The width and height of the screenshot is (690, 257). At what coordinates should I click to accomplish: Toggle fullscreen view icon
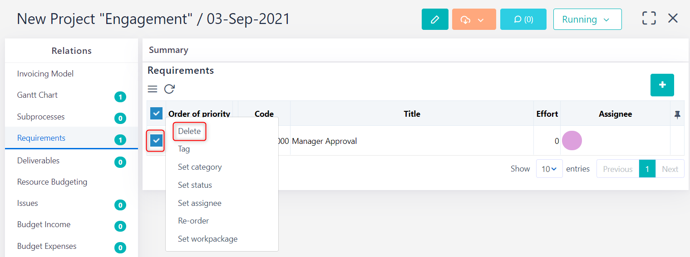click(x=649, y=19)
